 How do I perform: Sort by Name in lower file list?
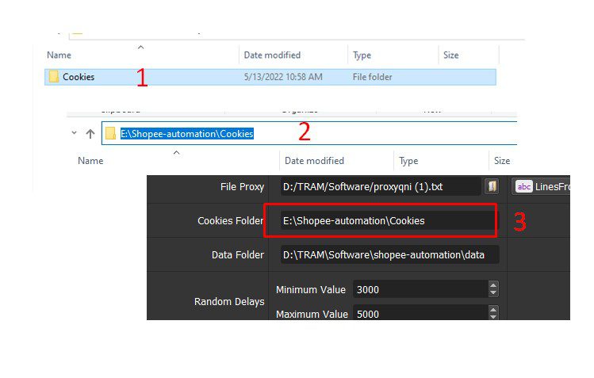coord(90,161)
